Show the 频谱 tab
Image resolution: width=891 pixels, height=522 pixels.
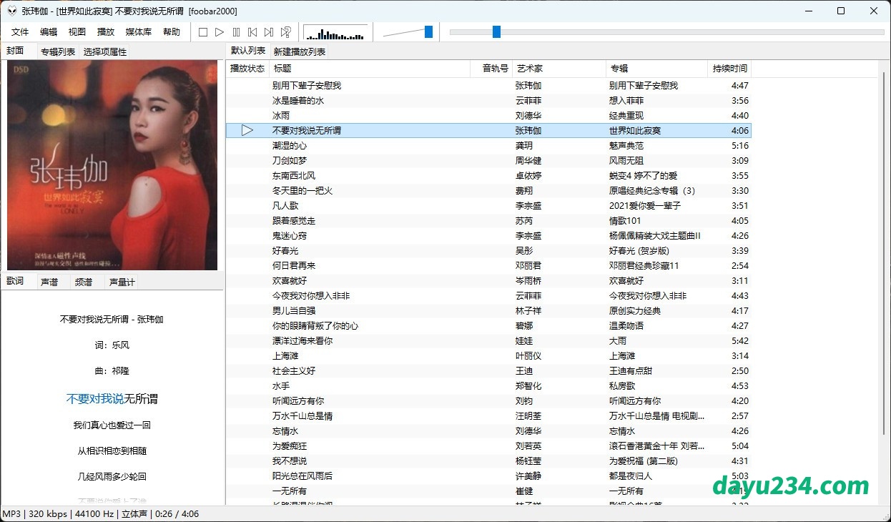point(84,282)
